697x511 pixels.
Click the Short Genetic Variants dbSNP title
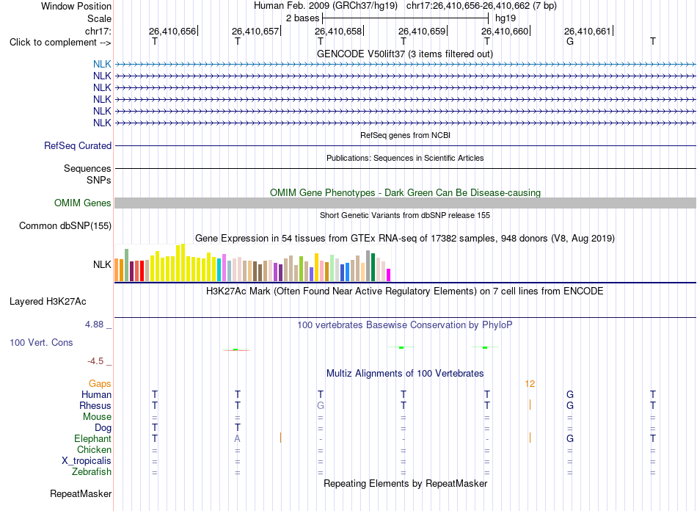point(405,215)
